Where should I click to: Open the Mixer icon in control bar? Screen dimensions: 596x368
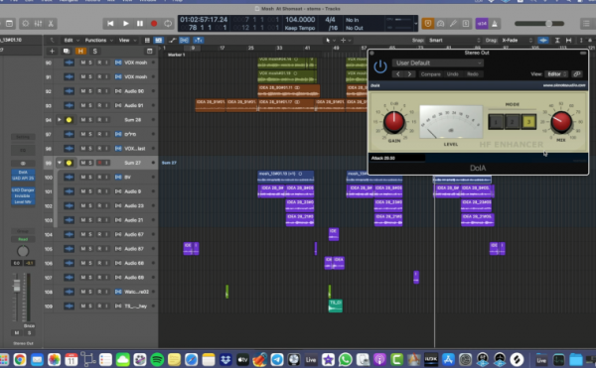click(38, 24)
